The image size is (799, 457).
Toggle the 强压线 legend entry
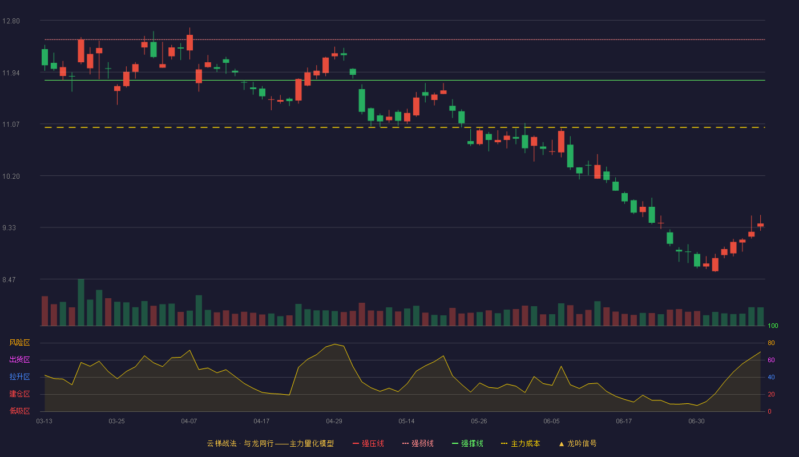pos(368,443)
